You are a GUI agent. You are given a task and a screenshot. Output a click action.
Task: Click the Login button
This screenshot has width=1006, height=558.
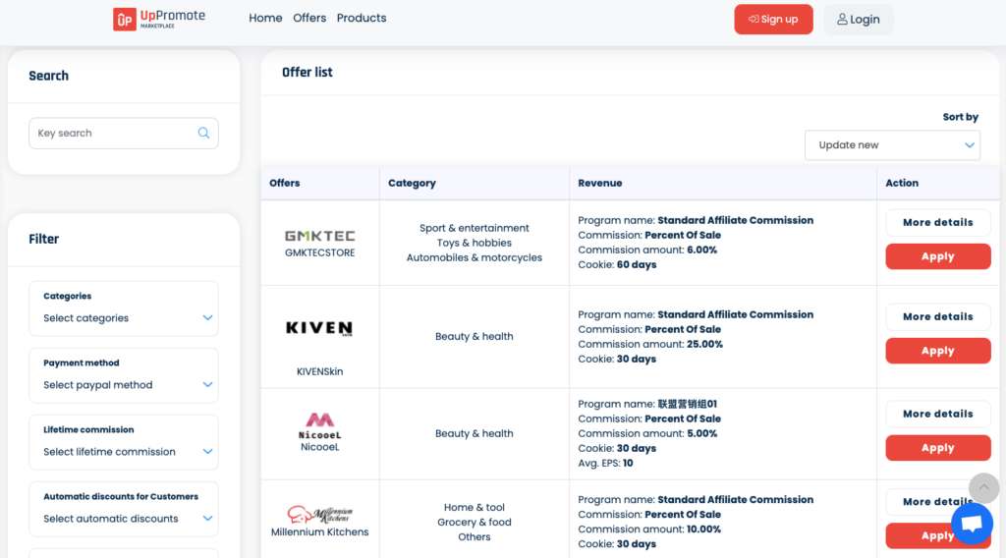[x=858, y=20]
